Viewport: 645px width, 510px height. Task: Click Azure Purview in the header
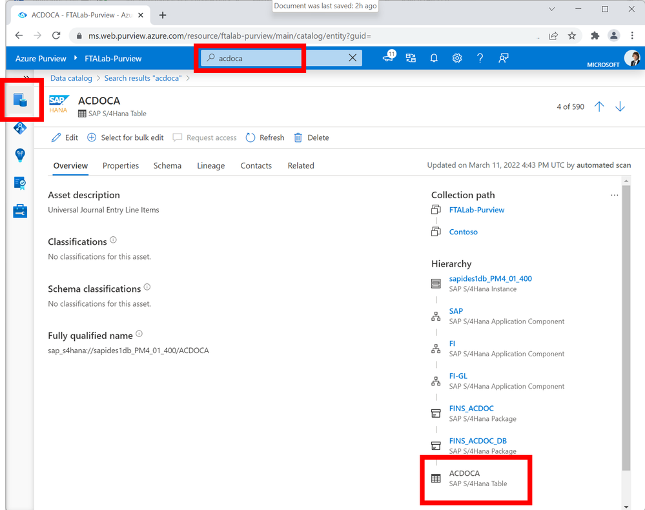pos(41,58)
